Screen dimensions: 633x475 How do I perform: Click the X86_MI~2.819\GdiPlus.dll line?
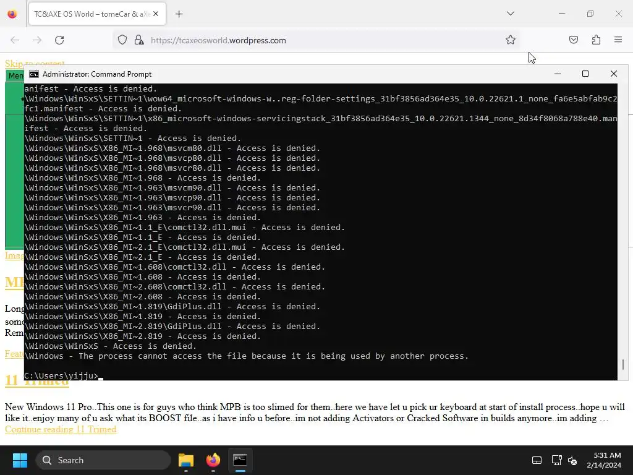[172, 327]
